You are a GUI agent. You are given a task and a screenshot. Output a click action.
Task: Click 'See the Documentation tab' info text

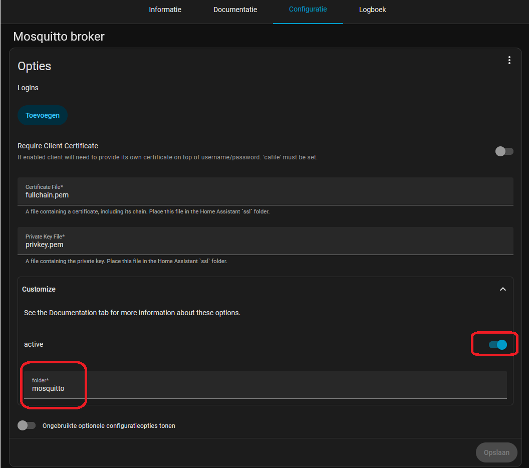click(132, 313)
